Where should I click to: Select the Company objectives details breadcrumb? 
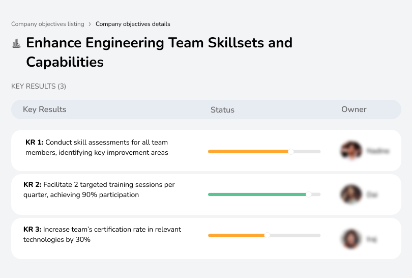coord(133,24)
